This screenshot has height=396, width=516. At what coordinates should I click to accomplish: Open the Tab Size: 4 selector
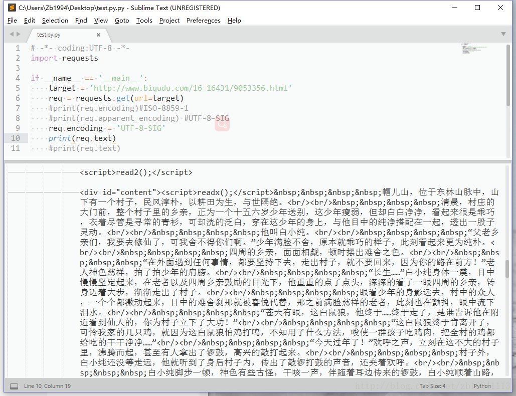click(432, 385)
